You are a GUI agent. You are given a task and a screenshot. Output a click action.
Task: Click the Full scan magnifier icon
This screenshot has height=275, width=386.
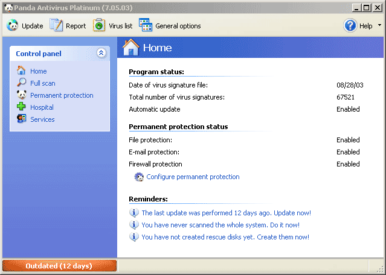(x=22, y=83)
